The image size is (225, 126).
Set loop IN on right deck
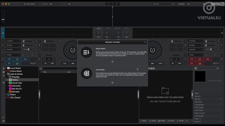pyautogui.click(x=173, y=63)
